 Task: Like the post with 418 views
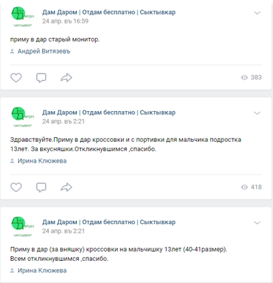pos(16,187)
